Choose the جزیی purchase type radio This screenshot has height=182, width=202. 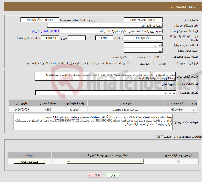pyautogui.click(x=170, y=63)
